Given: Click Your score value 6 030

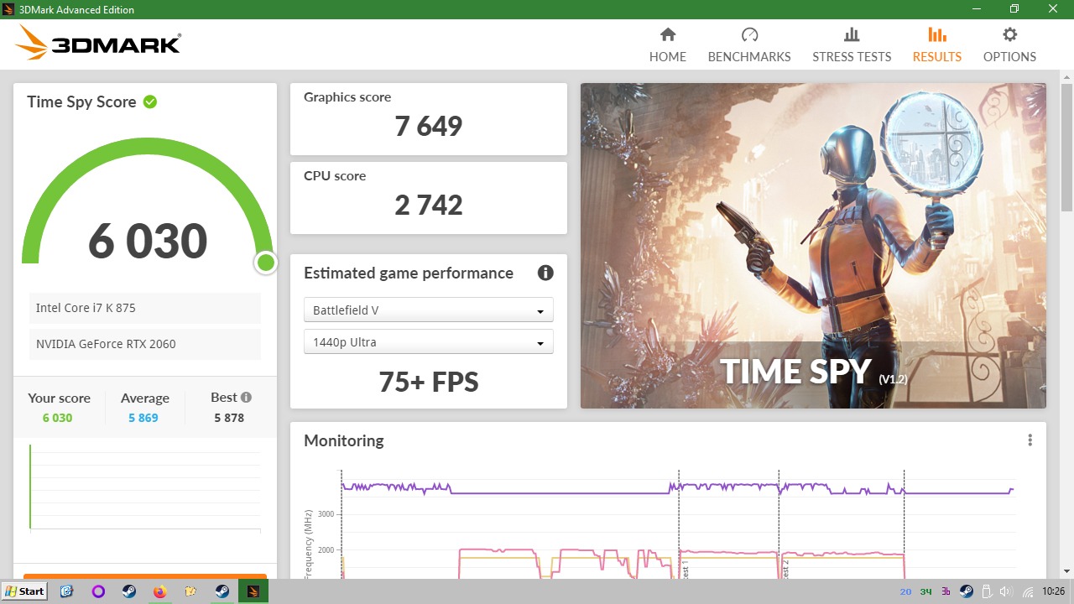Looking at the screenshot, I should pyautogui.click(x=57, y=418).
